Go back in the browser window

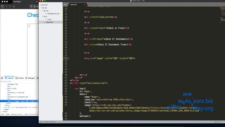pyautogui.click(x=2, y=6)
